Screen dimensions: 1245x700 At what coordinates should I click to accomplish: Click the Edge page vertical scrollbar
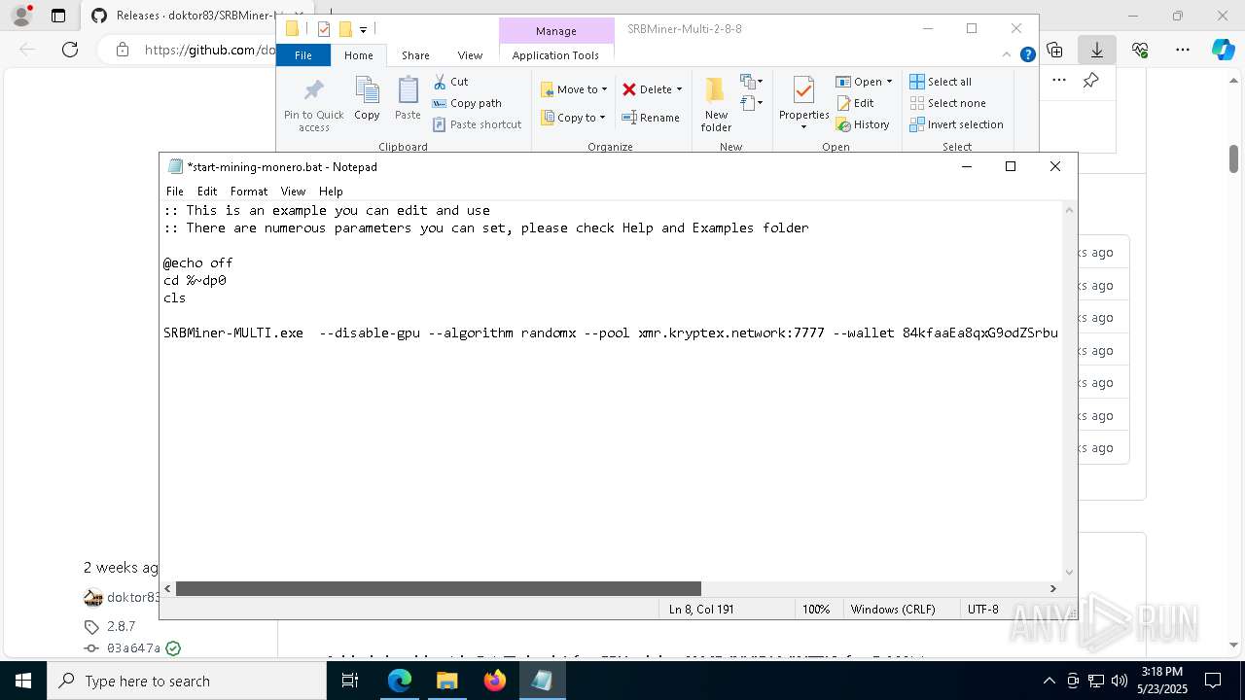coord(1233,158)
